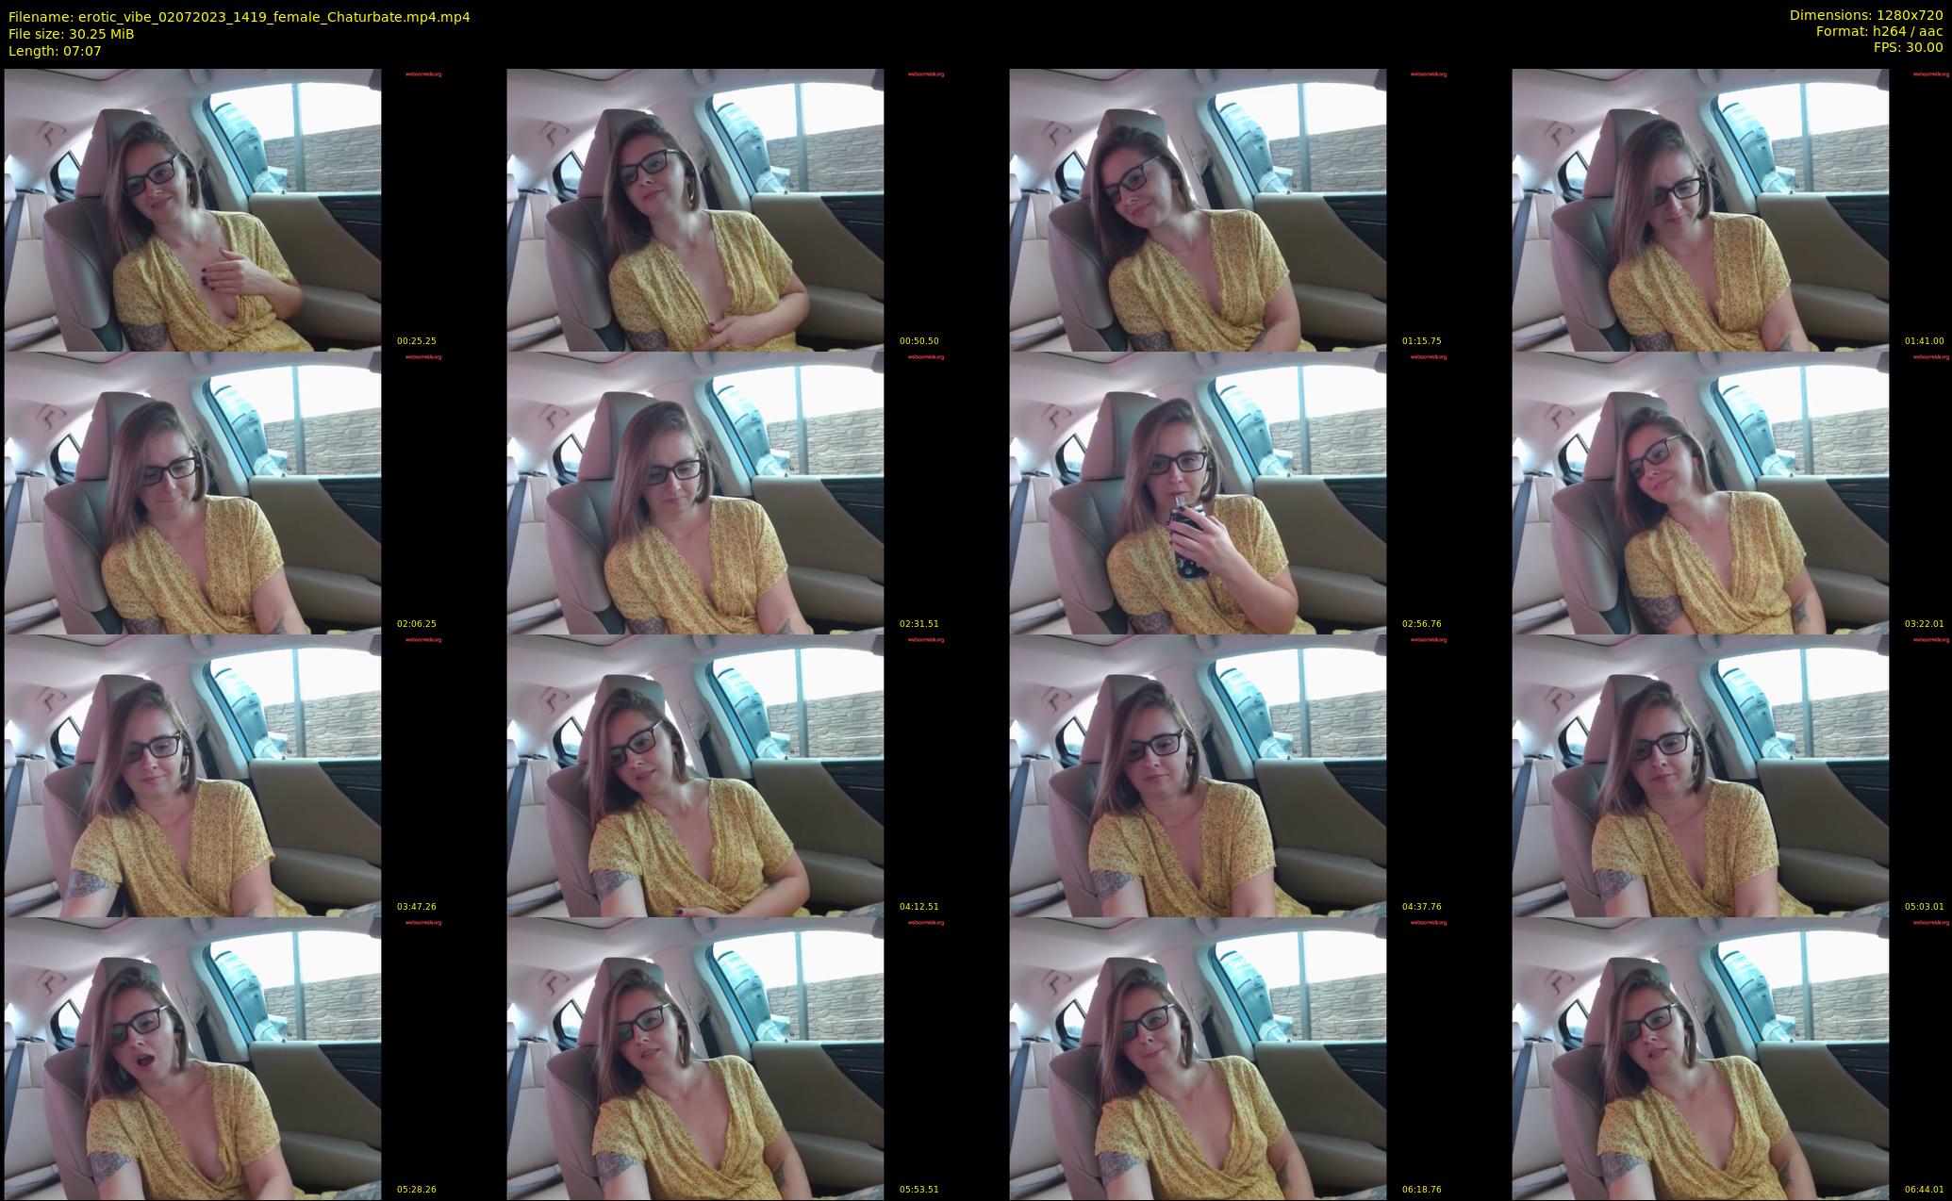Click the '00:50.50' timestamp label

pos(919,341)
